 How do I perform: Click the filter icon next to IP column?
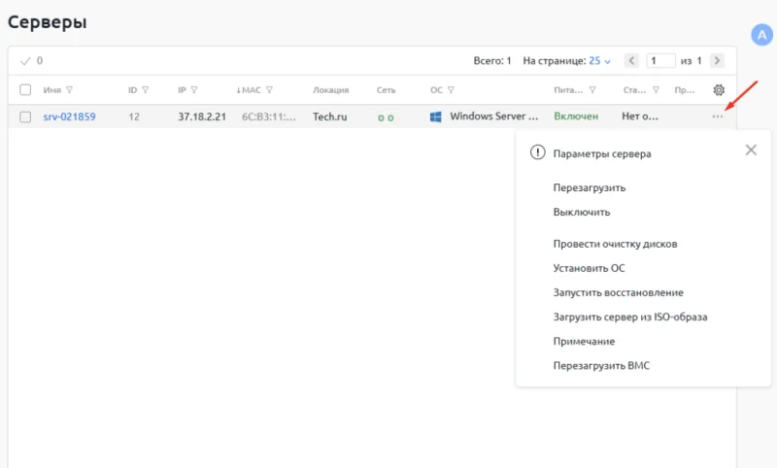coord(194,90)
